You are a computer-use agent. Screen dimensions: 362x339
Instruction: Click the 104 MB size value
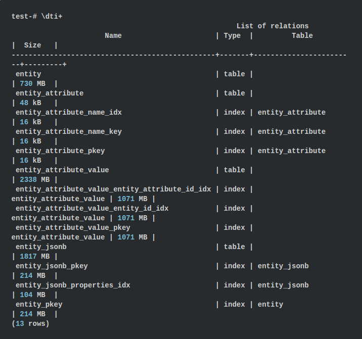point(32,295)
